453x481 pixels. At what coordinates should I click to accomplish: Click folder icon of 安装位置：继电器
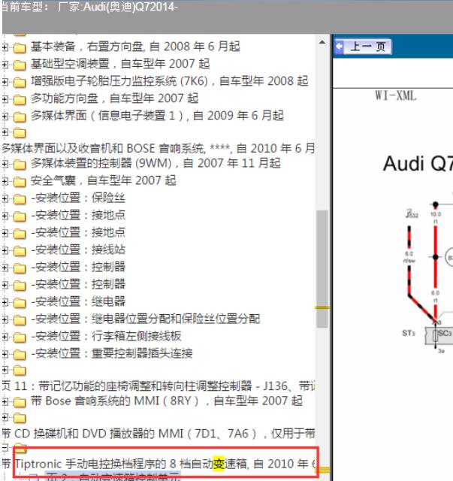(x=20, y=302)
